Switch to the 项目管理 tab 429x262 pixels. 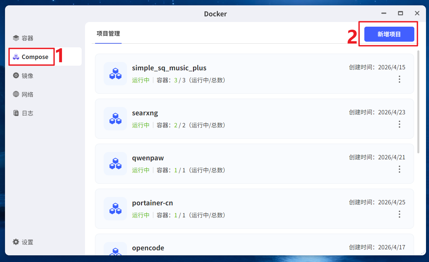(x=108, y=34)
